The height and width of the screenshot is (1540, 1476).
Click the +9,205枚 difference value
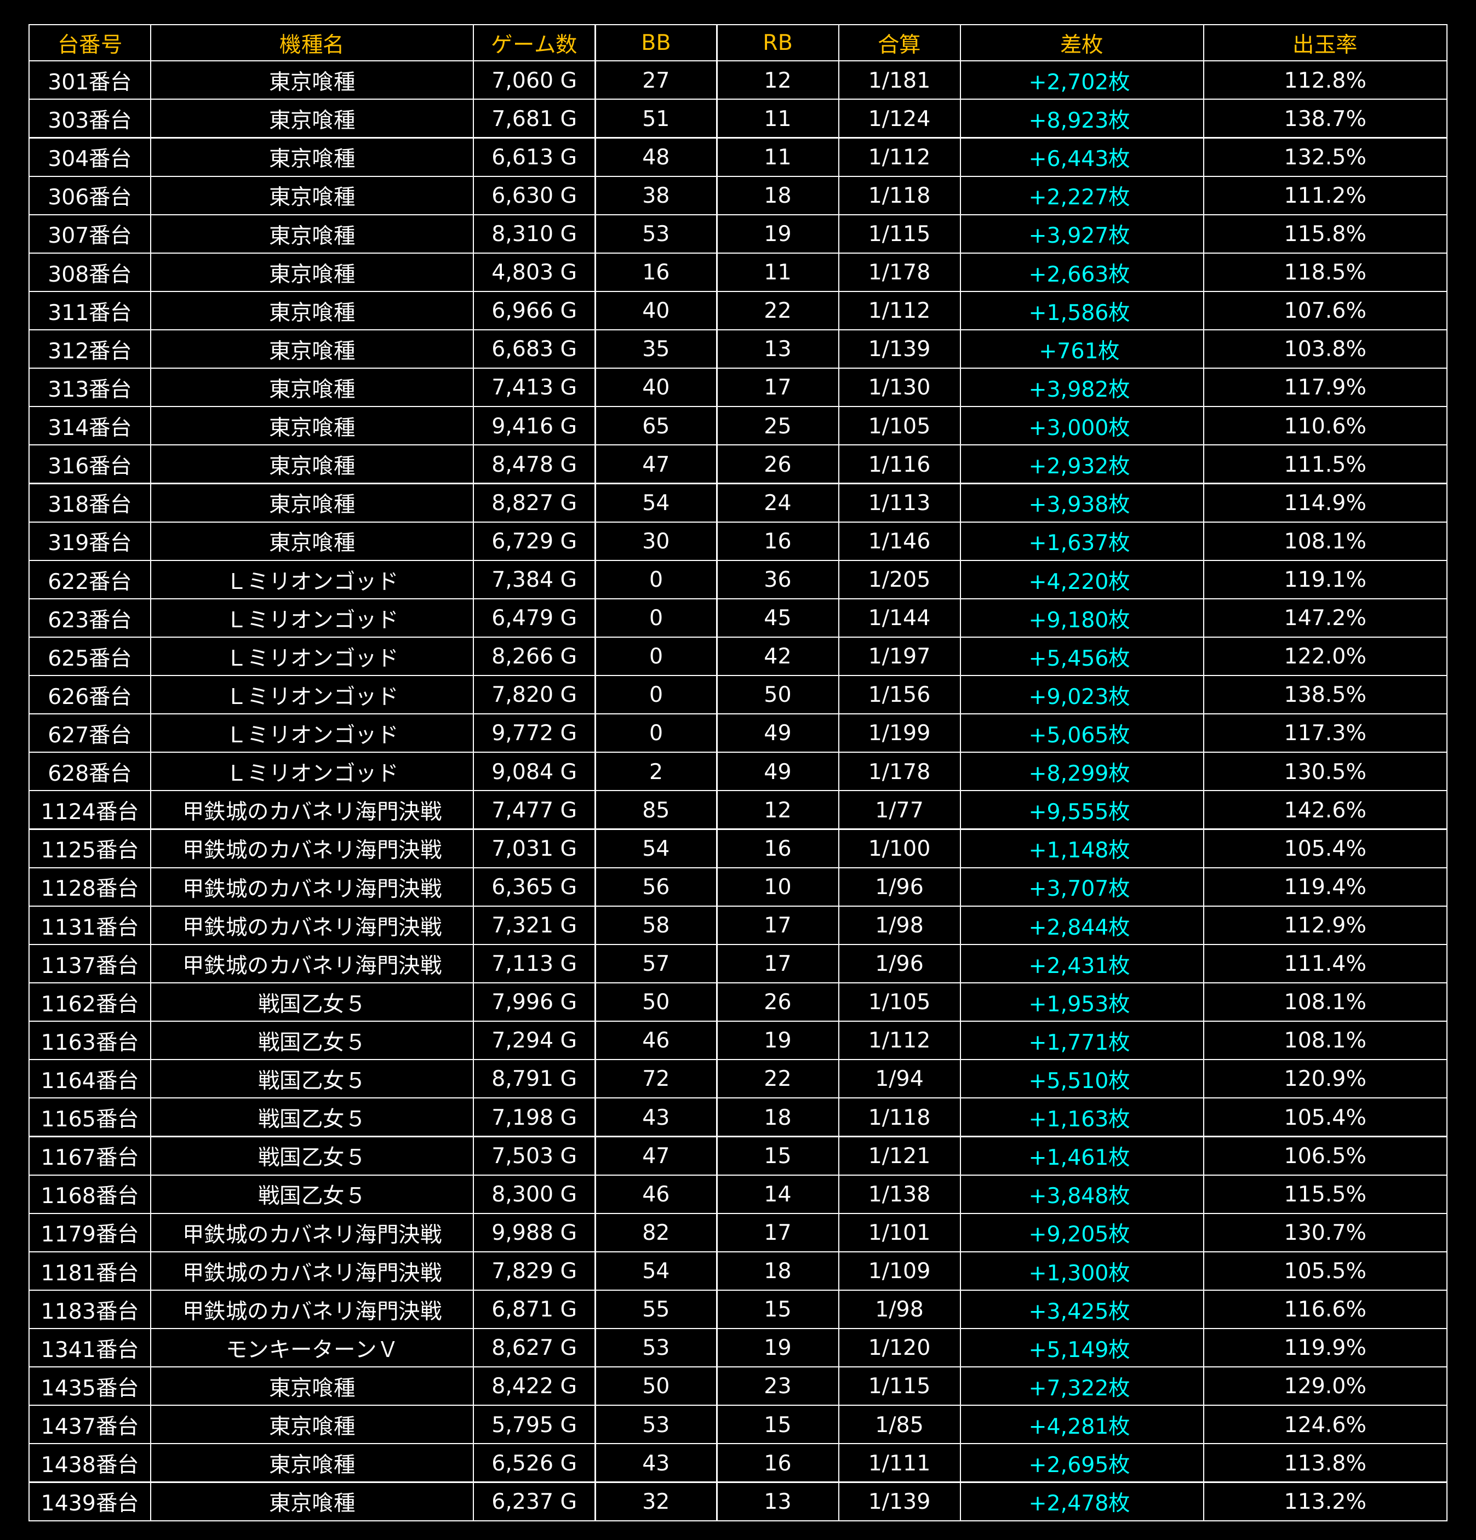click(x=1082, y=1234)
